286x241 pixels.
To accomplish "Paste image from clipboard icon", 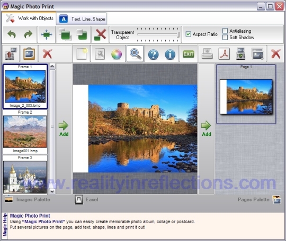I will point(29,54).
